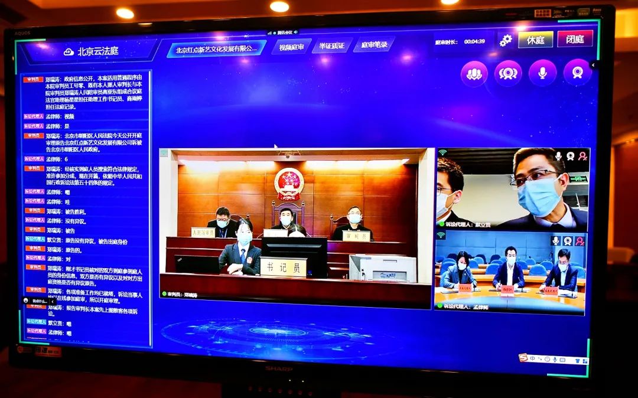Click camera icon in top-right participant video

[x=571, y=156]
